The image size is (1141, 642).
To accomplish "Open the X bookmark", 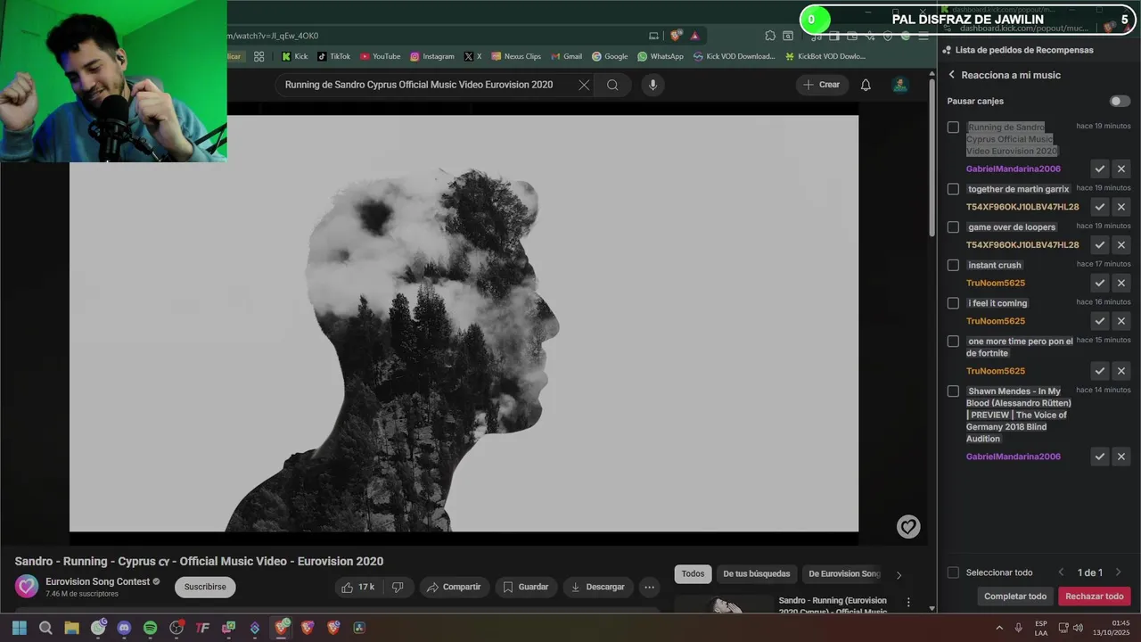I will coord(472,56).
